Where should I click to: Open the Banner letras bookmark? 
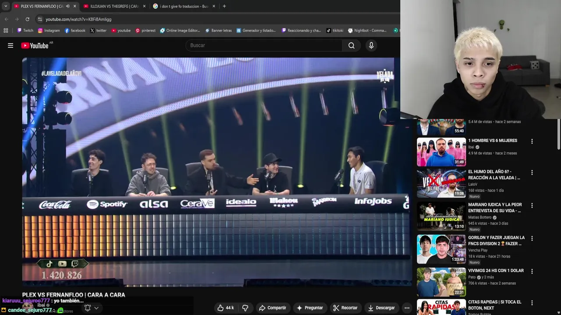point(218,31)
